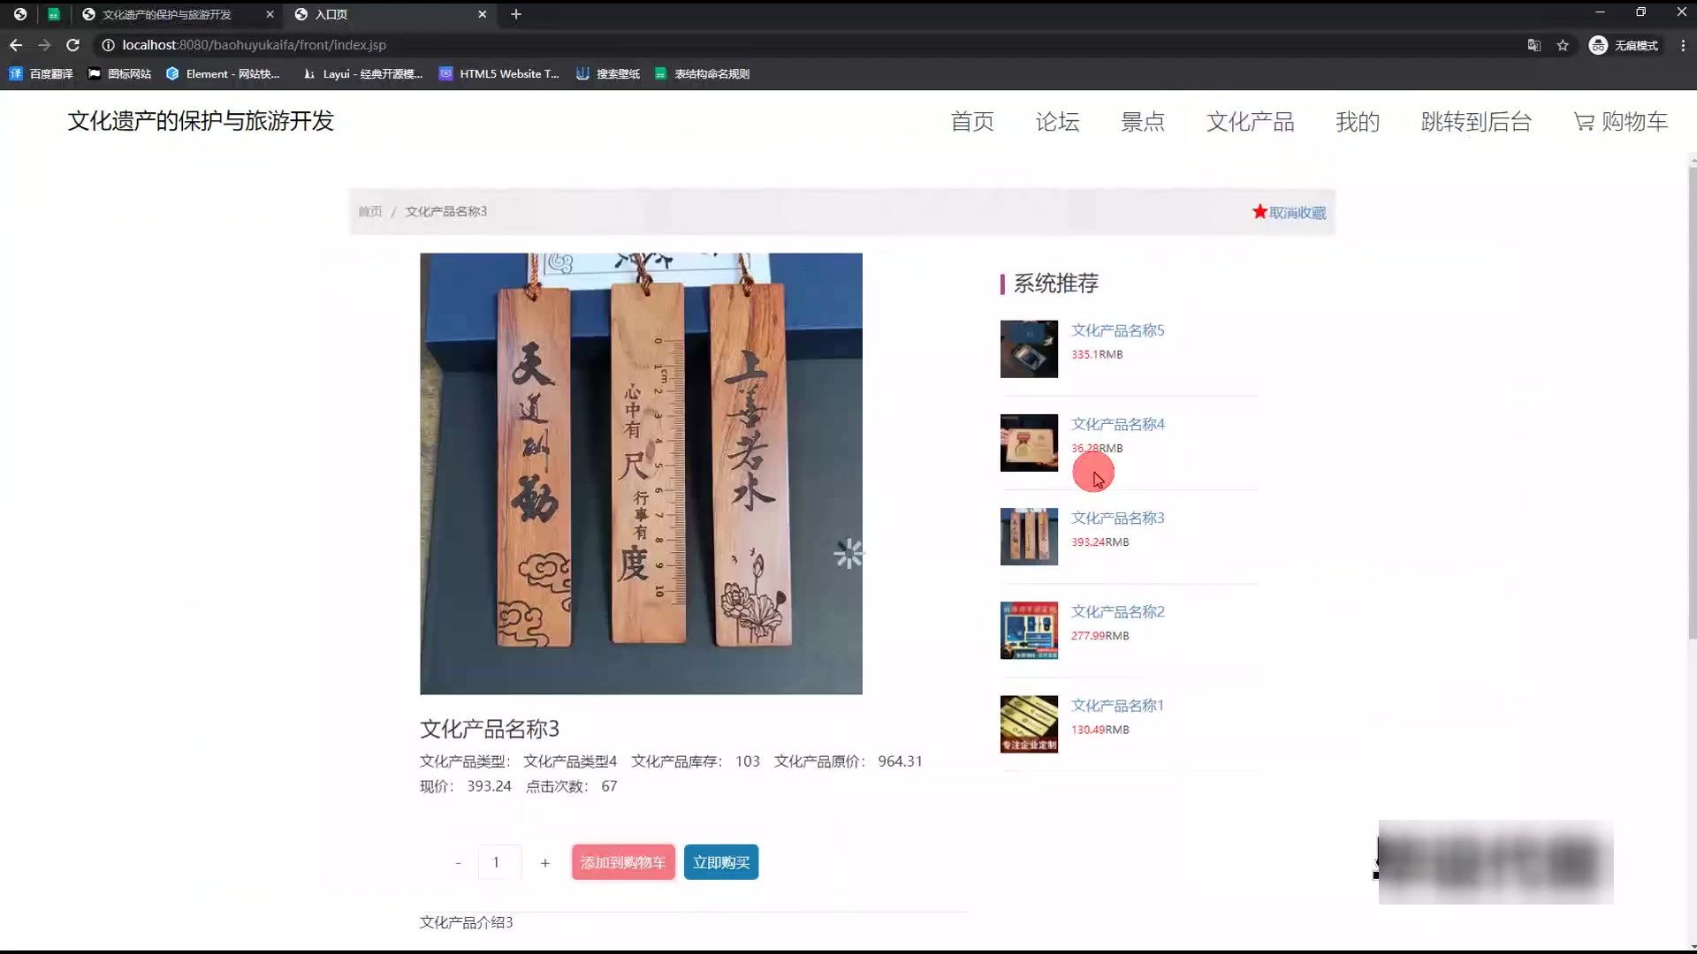The height and width of the screenshot is (954, 1697).
Task: Open new tab with plus button
Action: coord(516,14)
